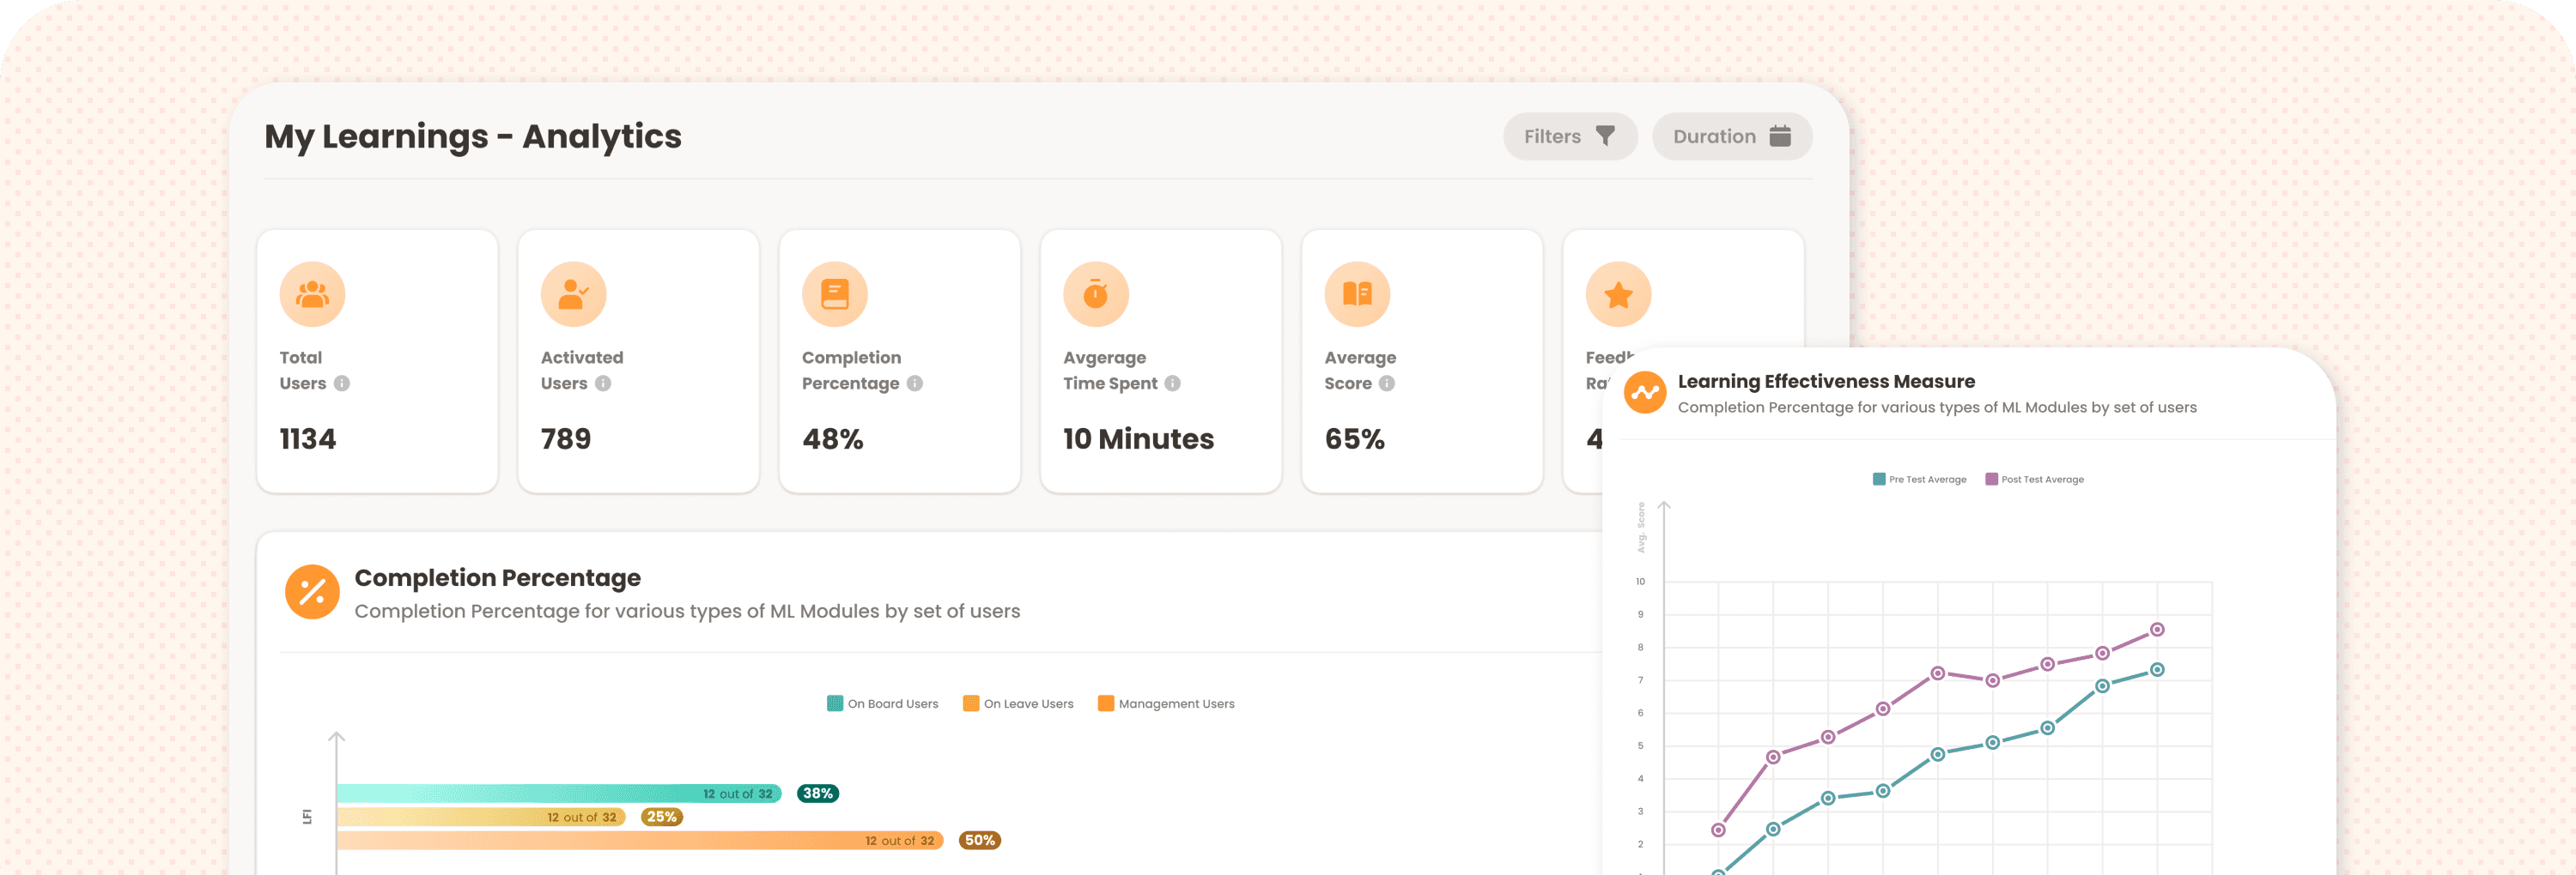This screenshot has width=2576, height=875.
Task: Toggle On Board Users legend swatch
Action: (835, 703)
